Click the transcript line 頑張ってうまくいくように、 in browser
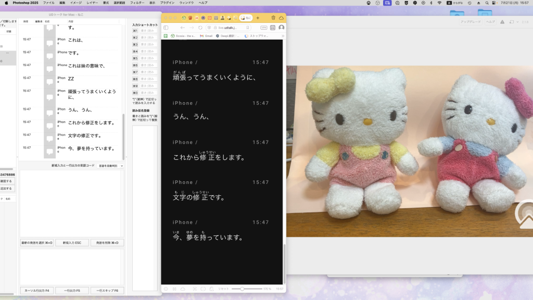The width and height of the screenshot is (533, 300). 214,78
